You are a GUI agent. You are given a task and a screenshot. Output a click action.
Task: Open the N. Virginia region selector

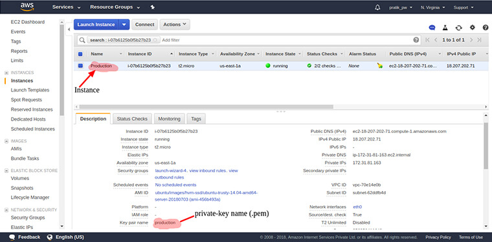pyautogui.click(x=433, y=8)
